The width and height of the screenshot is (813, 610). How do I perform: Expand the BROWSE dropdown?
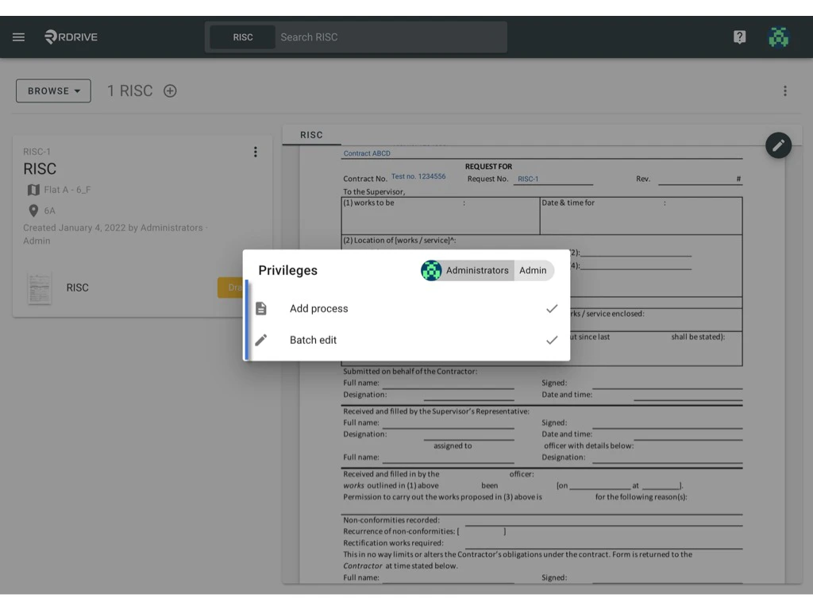point(53,91)
